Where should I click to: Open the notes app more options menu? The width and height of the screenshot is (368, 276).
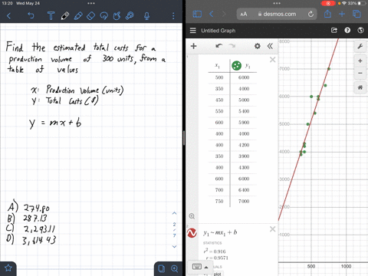pos(173,16)
